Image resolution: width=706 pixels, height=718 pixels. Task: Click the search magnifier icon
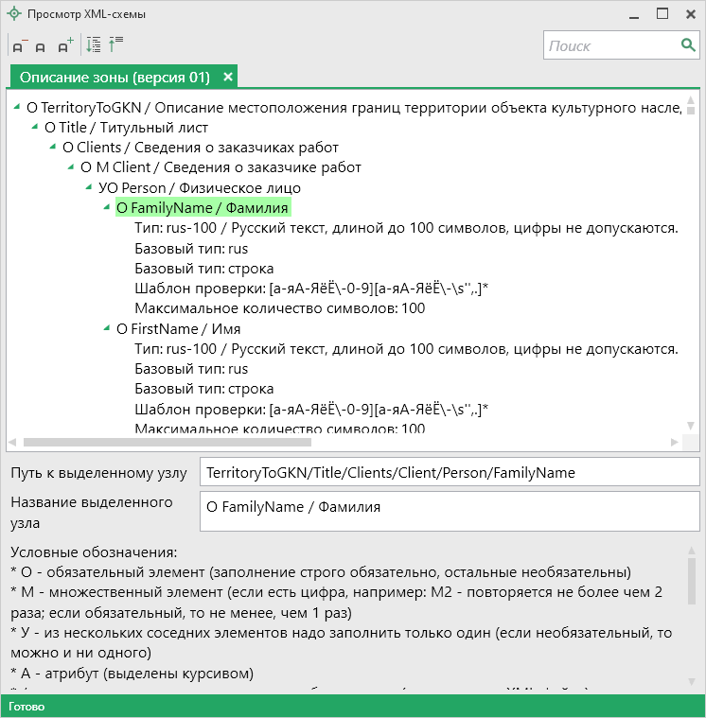pos(688,45)
